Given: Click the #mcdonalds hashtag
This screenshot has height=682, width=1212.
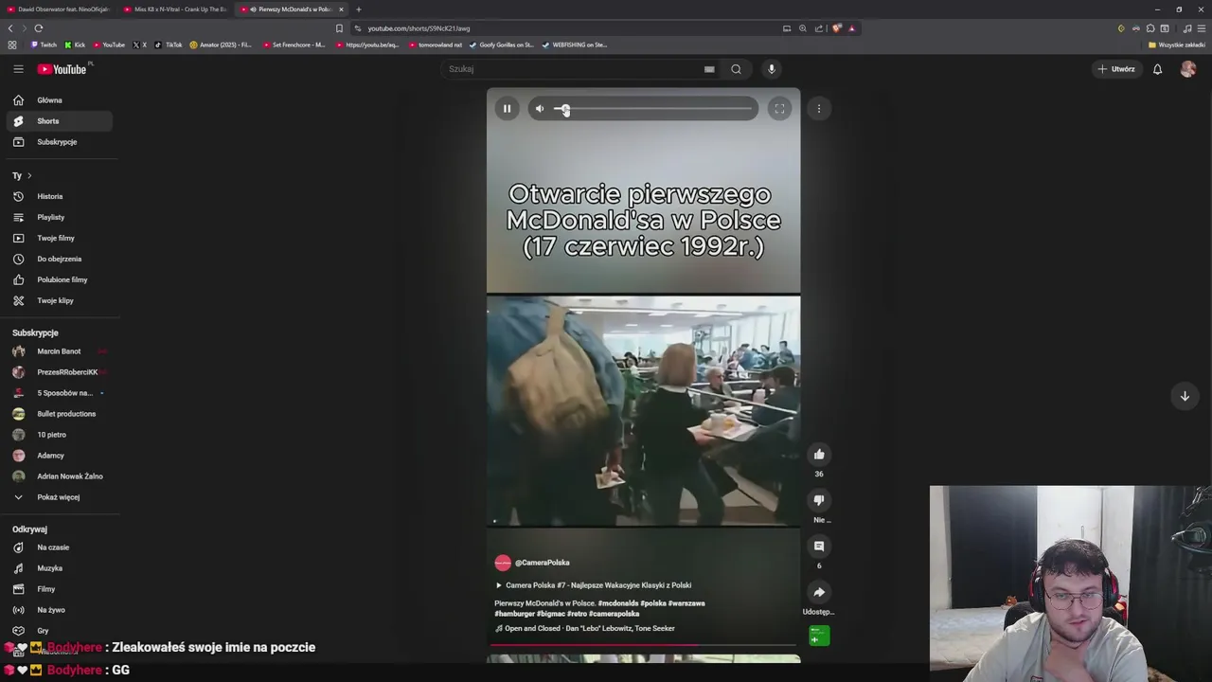Looking at the screenshot, I should coord(617,603).
